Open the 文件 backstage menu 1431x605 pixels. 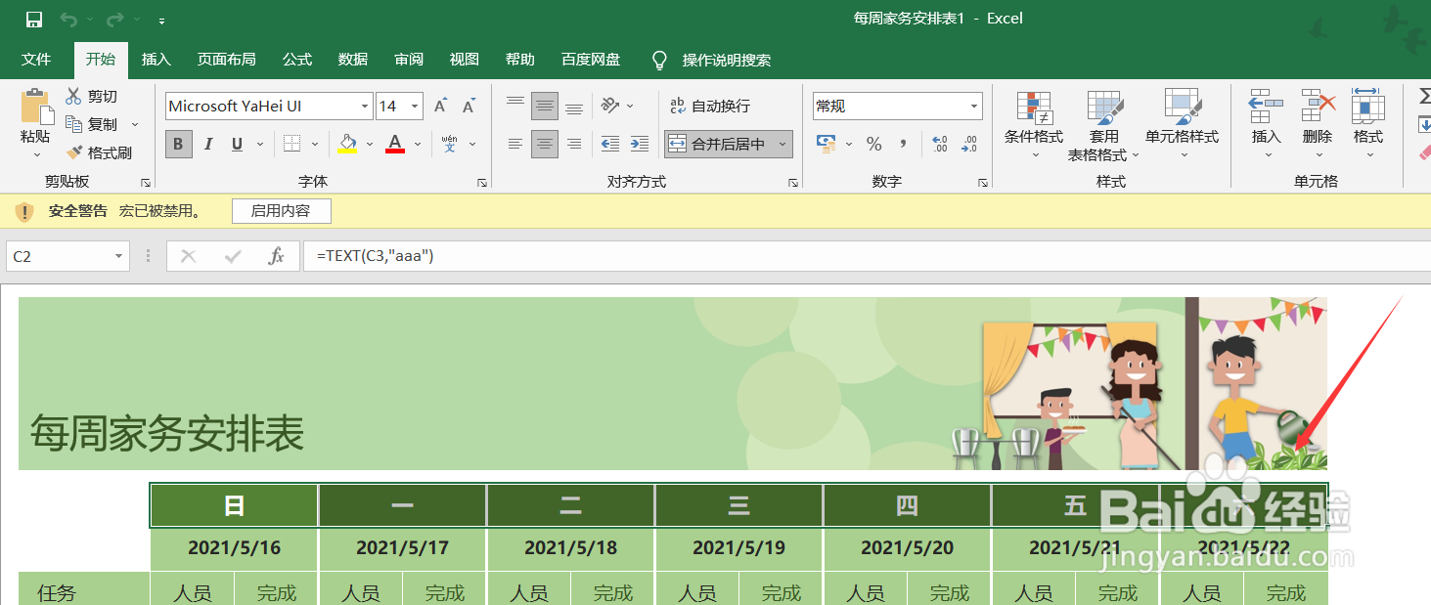pyautogui.click(x=37, y=60)
